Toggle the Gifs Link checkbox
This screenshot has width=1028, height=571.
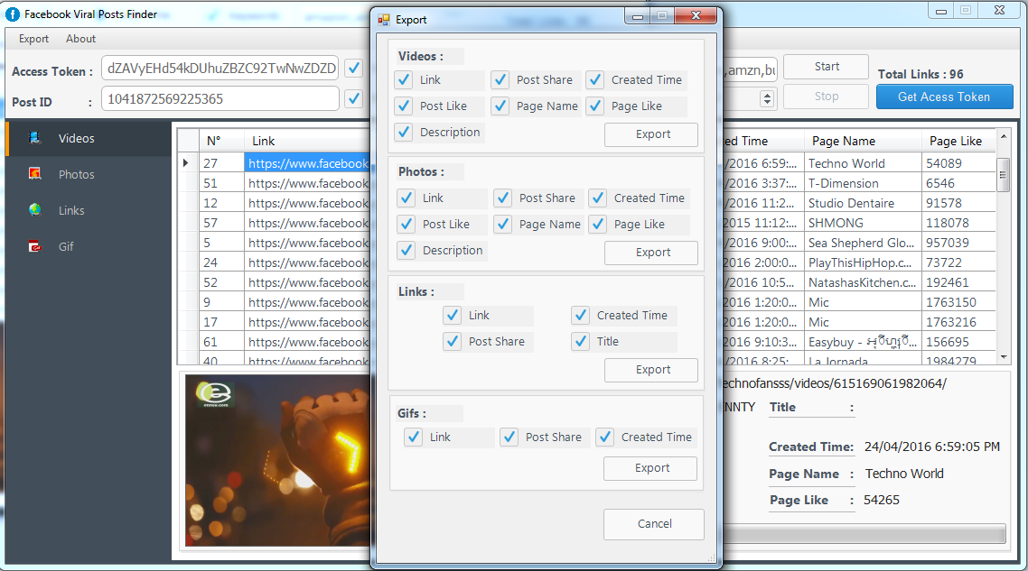414,437
